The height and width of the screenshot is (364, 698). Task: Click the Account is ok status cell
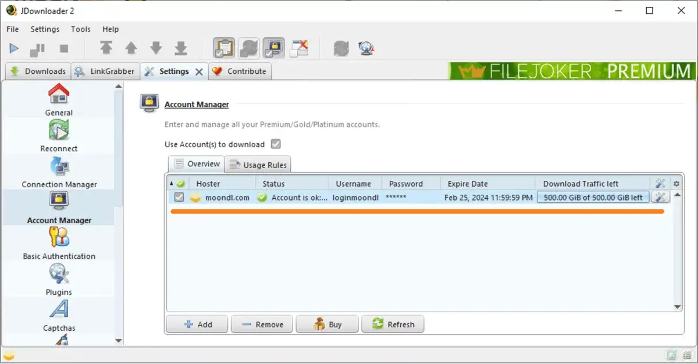pos(292,197)
